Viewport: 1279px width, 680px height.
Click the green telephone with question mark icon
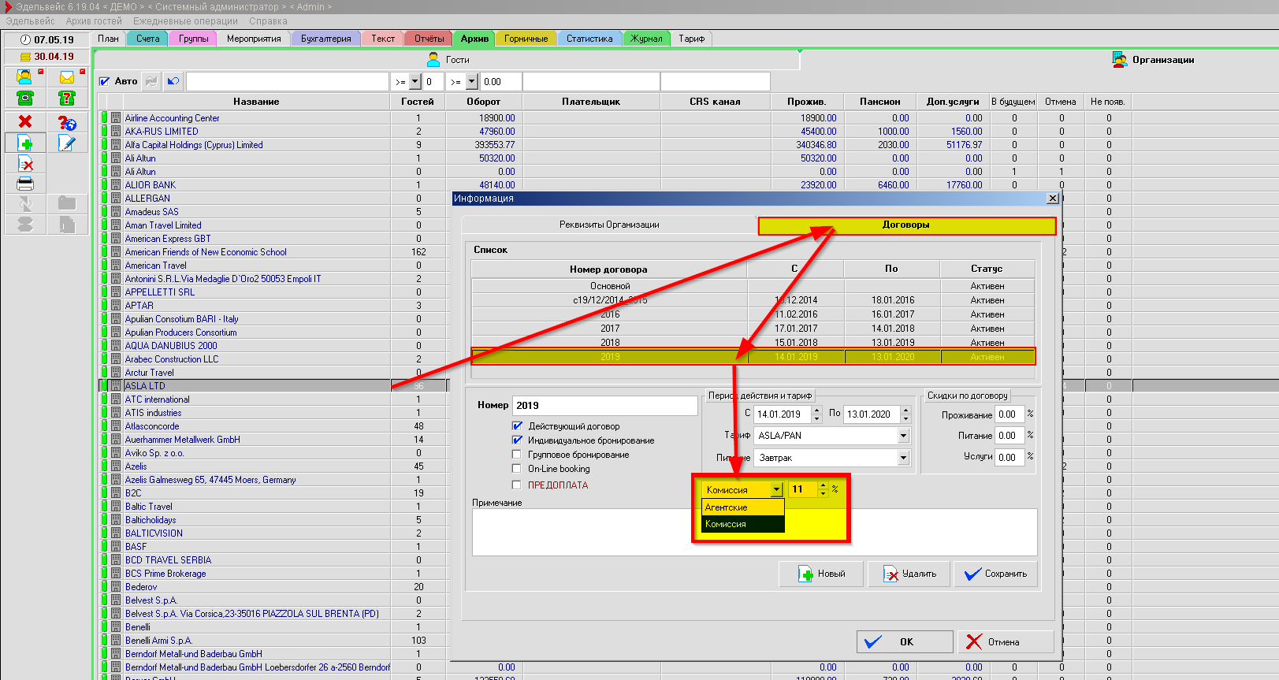[x=67, y=98]
